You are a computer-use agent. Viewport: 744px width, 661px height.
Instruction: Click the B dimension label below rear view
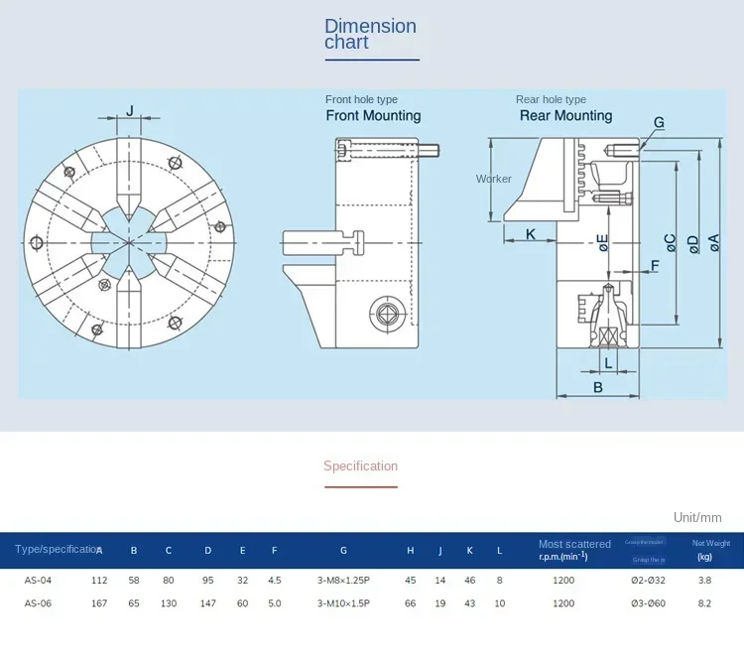(x=598, y=387)
